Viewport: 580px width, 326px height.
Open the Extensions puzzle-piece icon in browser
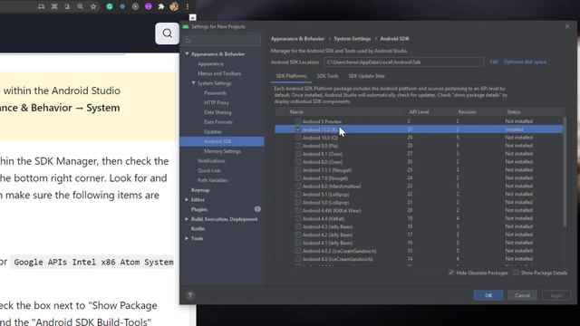pyautogui.click(x=161, y=6)
